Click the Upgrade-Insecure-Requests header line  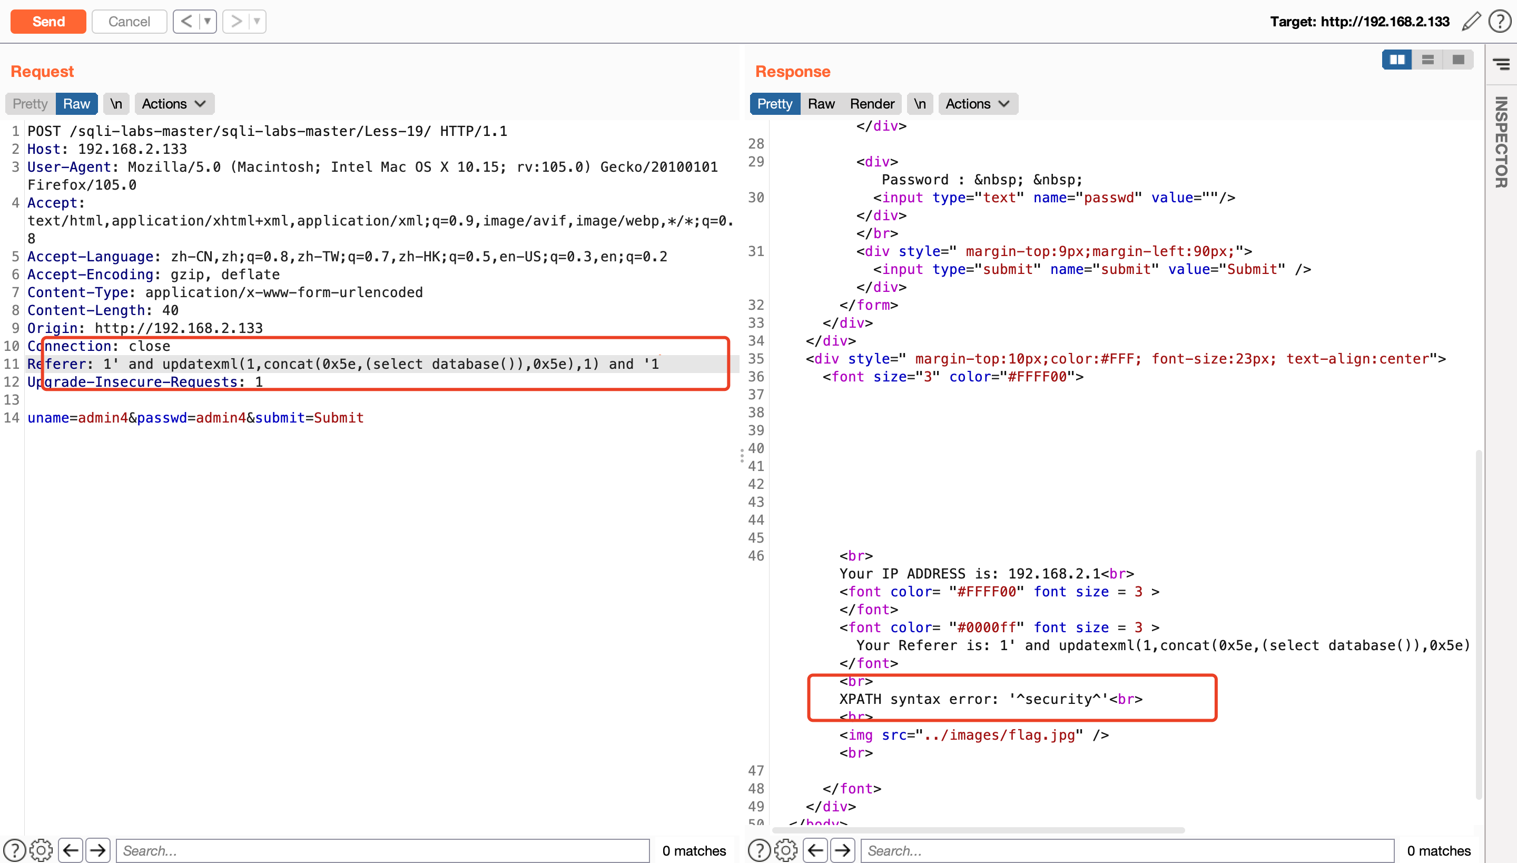[145, 381]
